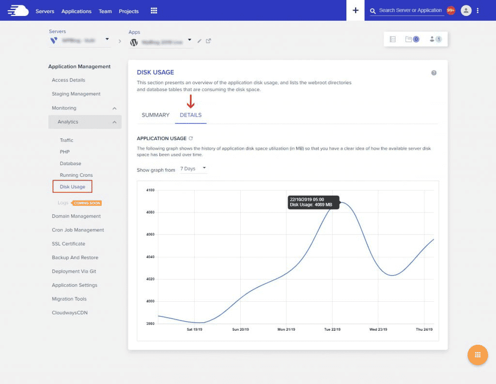The height and width of the screenshot is (384, 496).
Task: Open the vertical three-dot menu
Action: (x=477, y=11)
